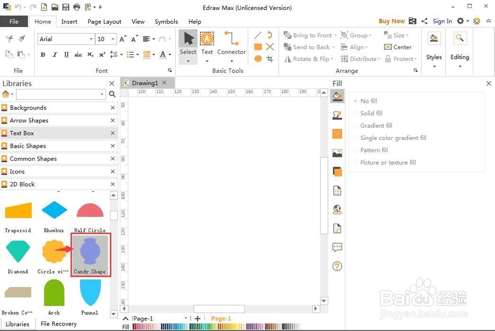This screenshot has height=331, width=495.
Task: Click the Center arrange button
Action: click(x=398, y=47)
